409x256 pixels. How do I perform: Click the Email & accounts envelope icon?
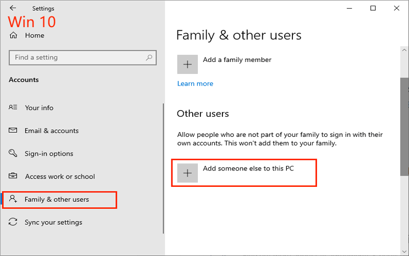pyautogui.click(x=13, y=130)
